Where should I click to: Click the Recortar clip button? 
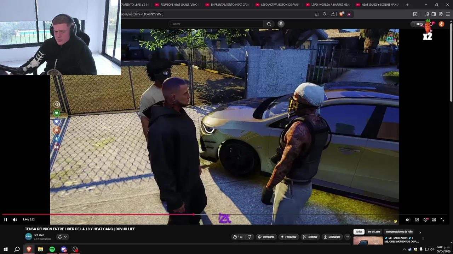click(310, 237)
